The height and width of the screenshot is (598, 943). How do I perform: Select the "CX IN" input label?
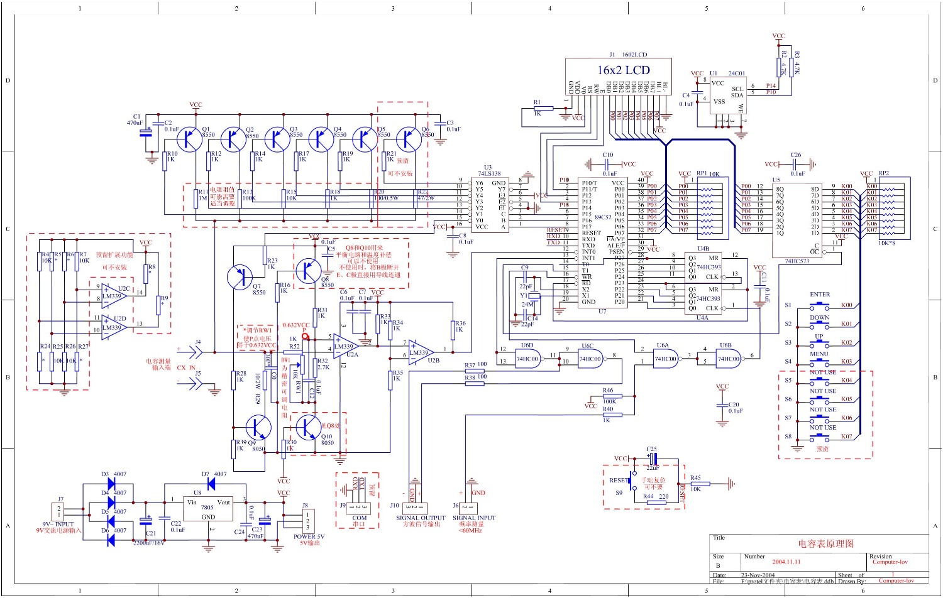click(186, 368)
